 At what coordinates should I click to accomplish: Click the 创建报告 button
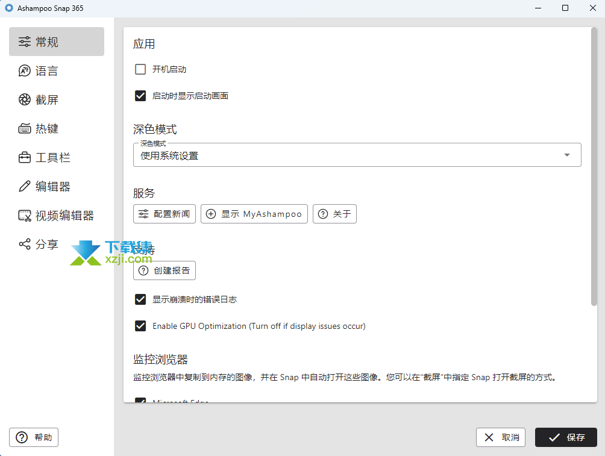point(165,270)
